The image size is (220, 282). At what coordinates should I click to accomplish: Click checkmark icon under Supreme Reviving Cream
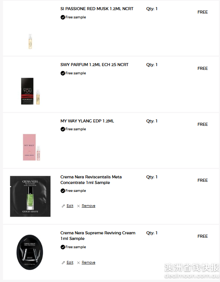pyautogui.click(x=63, y=247)
